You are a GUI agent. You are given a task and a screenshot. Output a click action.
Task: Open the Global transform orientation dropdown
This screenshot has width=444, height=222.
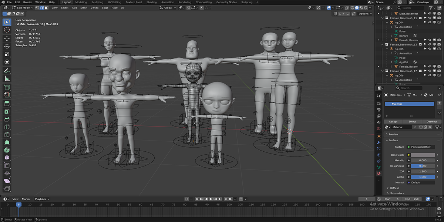click(x=168, y=8)
